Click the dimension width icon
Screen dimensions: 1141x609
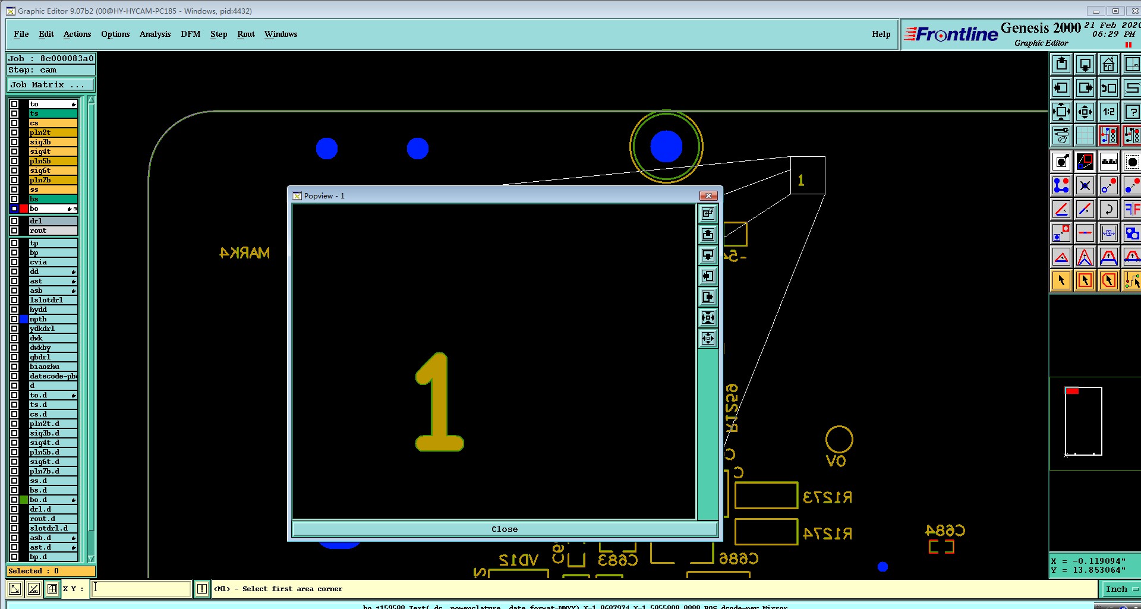[1109, 233]
